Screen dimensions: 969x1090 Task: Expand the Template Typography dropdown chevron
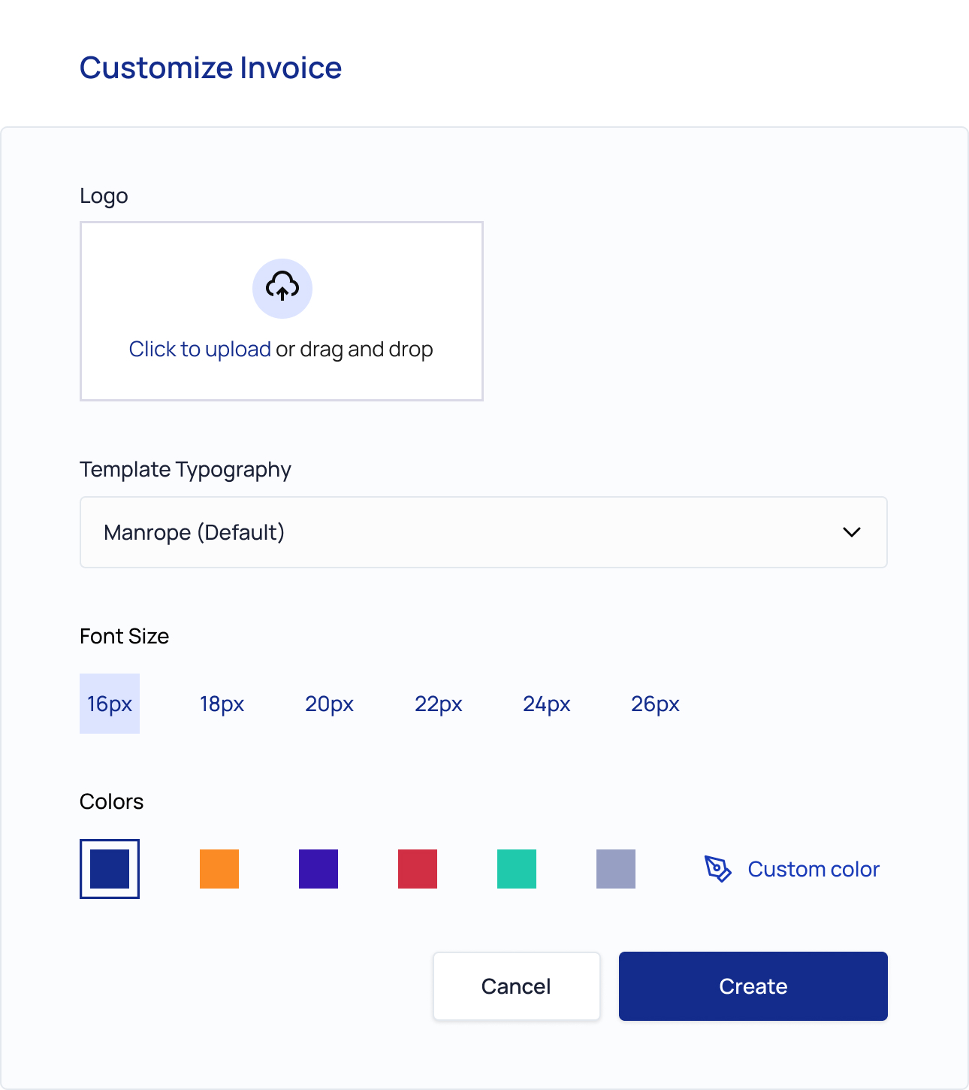click(x=852, y=532)
